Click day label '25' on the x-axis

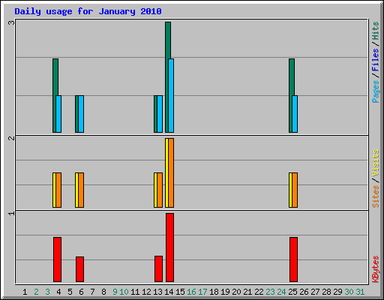click(292, 292)
